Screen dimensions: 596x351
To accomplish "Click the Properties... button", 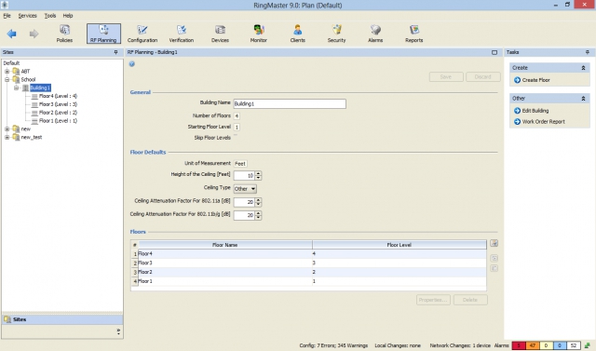I will 433,300.
